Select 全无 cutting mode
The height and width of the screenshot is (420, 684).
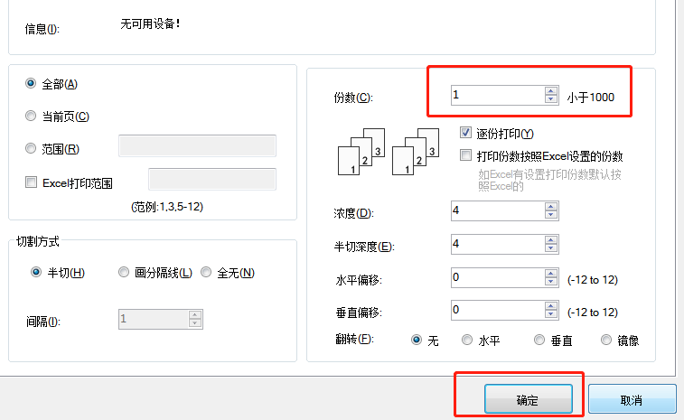pyautogui.click(x=207, y=272)
